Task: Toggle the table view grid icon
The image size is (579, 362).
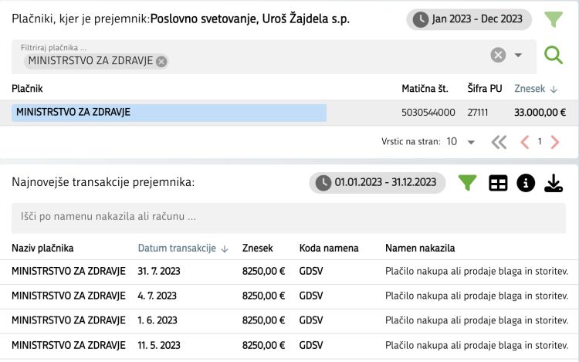Action: (498, 183)
